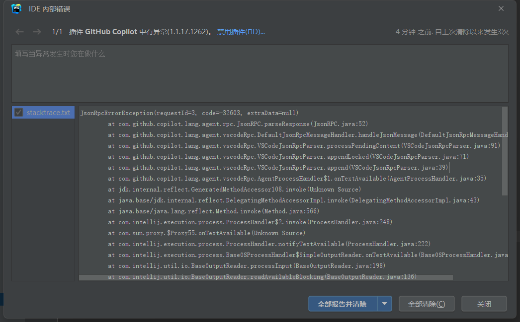Click the GitHub Copilot exception message text
520x322 pixels.
pyautogui.click(x=140, y=32)
